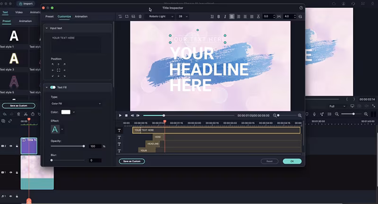Zoom in main timeline with magnifier plus
Viewport: 378px width, 204px height.
(x=366, y=114)
